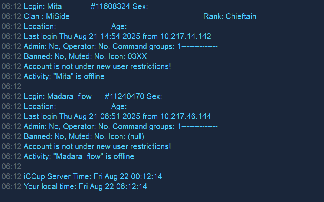Click the Login: Madara_flow line
324x202 pixels.
click(x=93, y=97)
